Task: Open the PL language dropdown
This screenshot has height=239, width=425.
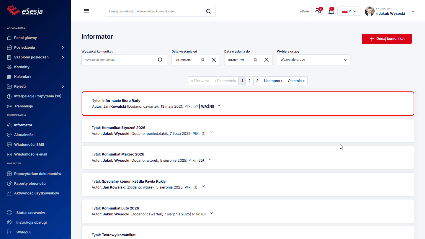Action: (349, 11)
